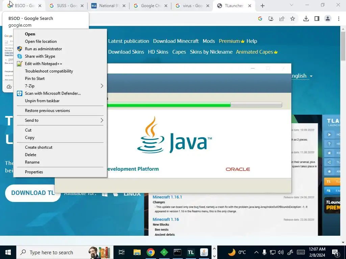The image size is (346, 259).
Task: Select Restore previous versions
Action: pyautogui.click(x=60, y=111)
